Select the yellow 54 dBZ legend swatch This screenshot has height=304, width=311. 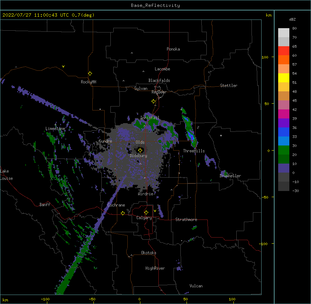[284, 78]
